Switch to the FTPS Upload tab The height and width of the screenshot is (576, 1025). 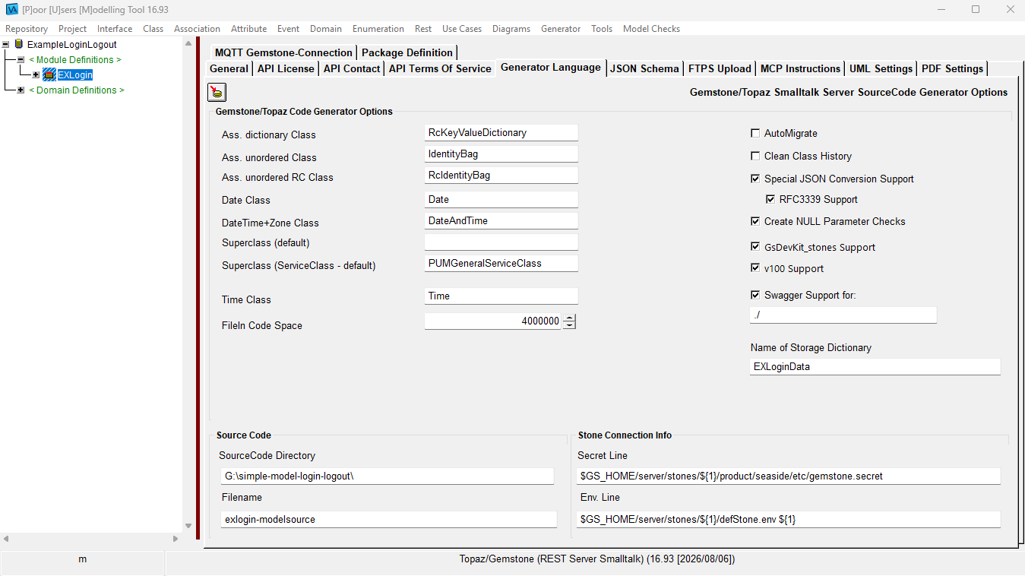tap(720, 68)
